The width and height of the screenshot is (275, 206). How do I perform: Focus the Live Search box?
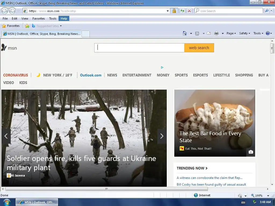click(229, 11)
